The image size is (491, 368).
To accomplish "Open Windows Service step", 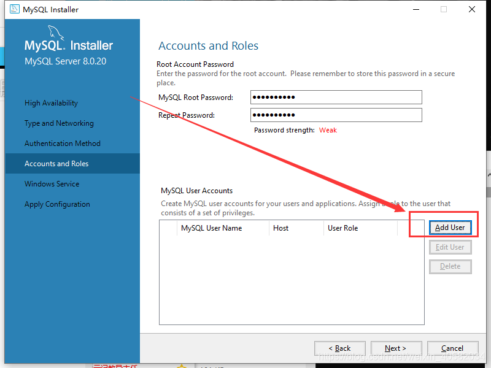I will 52,183.
